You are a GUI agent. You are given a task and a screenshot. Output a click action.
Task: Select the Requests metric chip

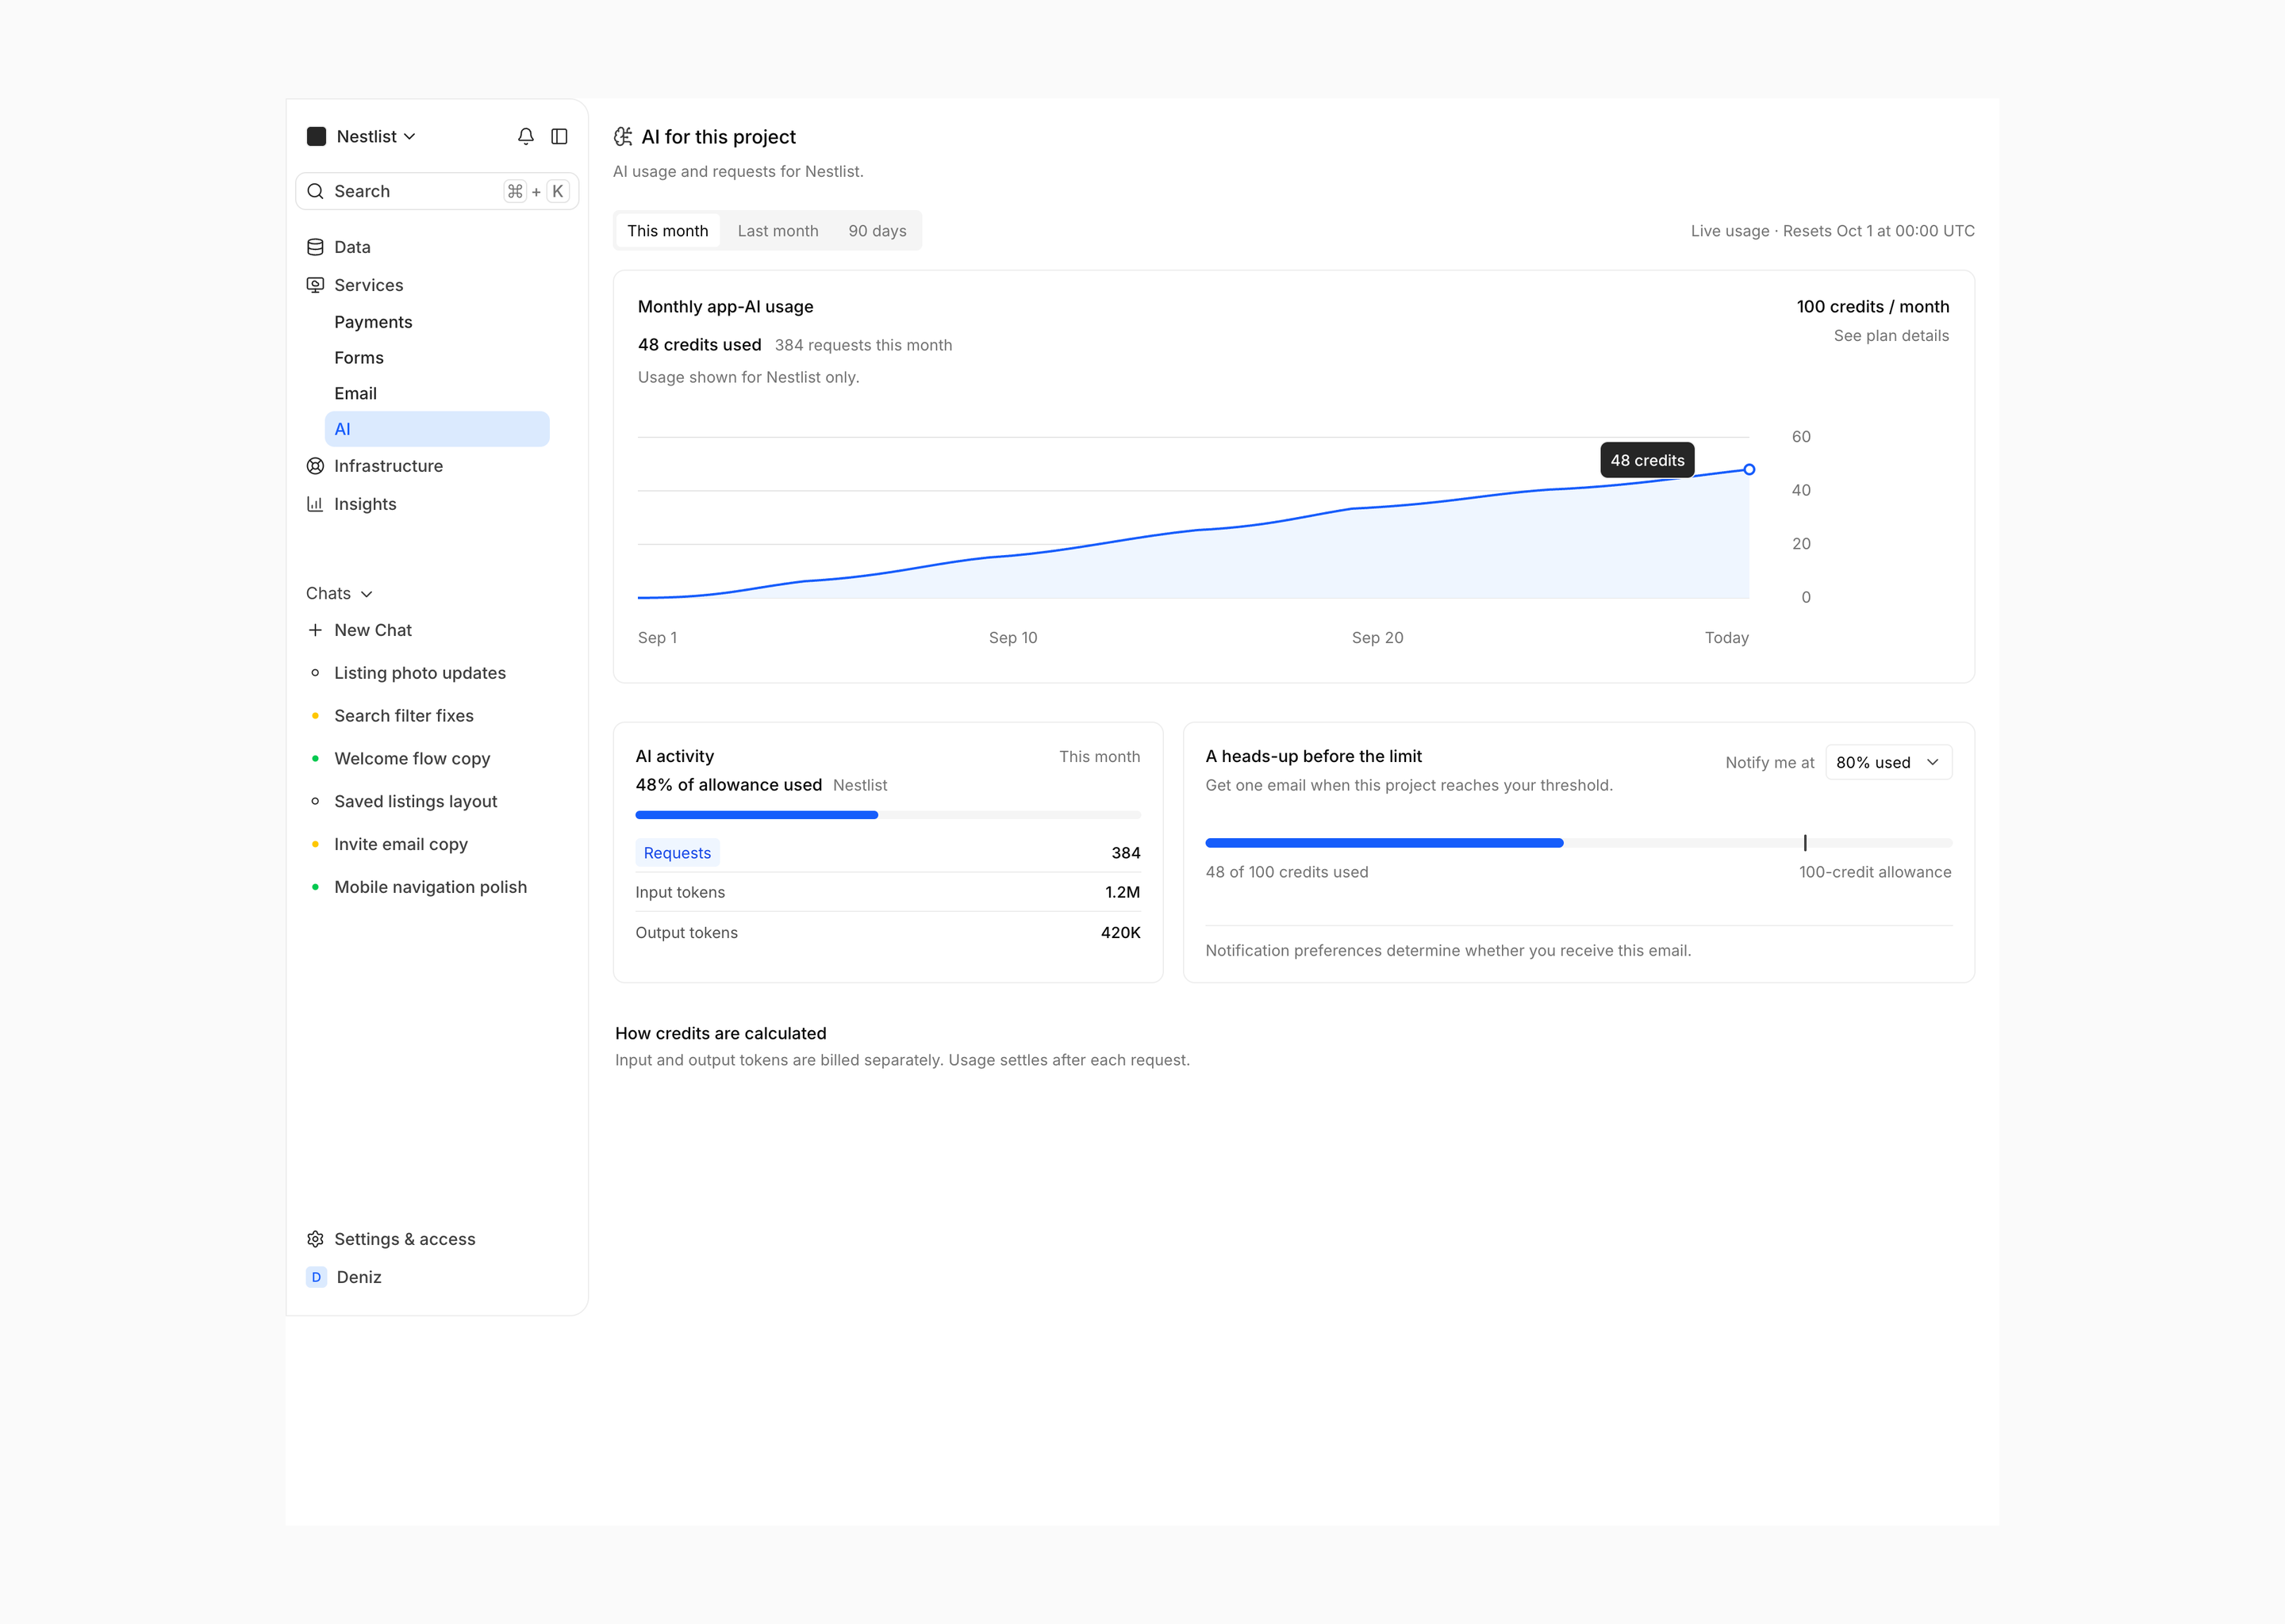[x=678, y=853]
